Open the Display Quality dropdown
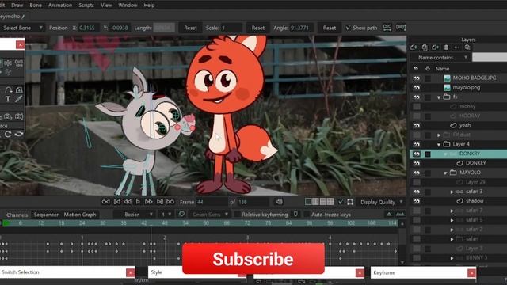507x285 pixels. 382,202
